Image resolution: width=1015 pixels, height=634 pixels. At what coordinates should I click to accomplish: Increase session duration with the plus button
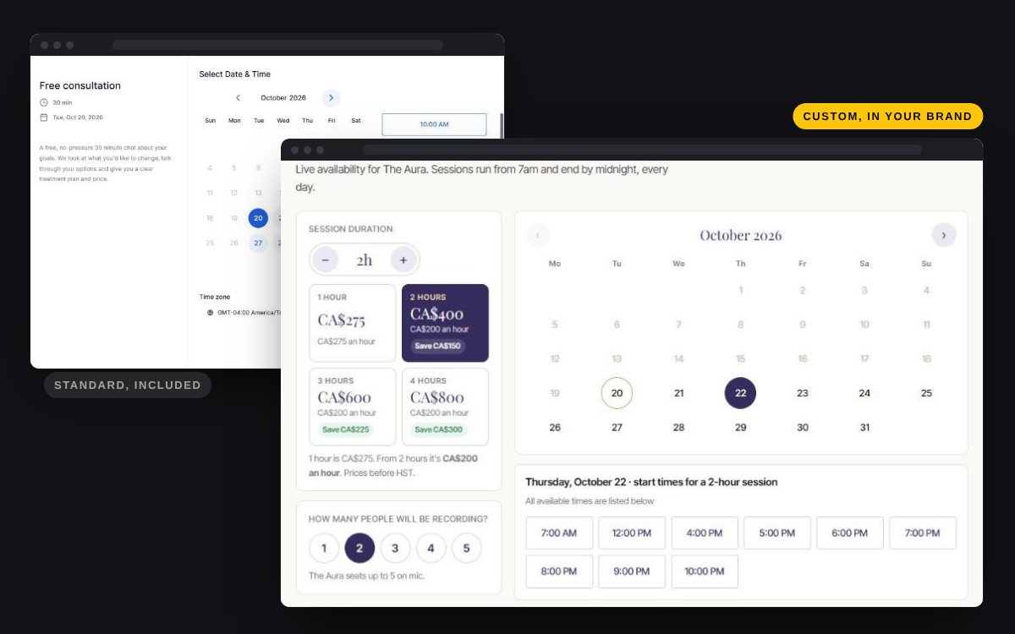click(x=403, y=260)
